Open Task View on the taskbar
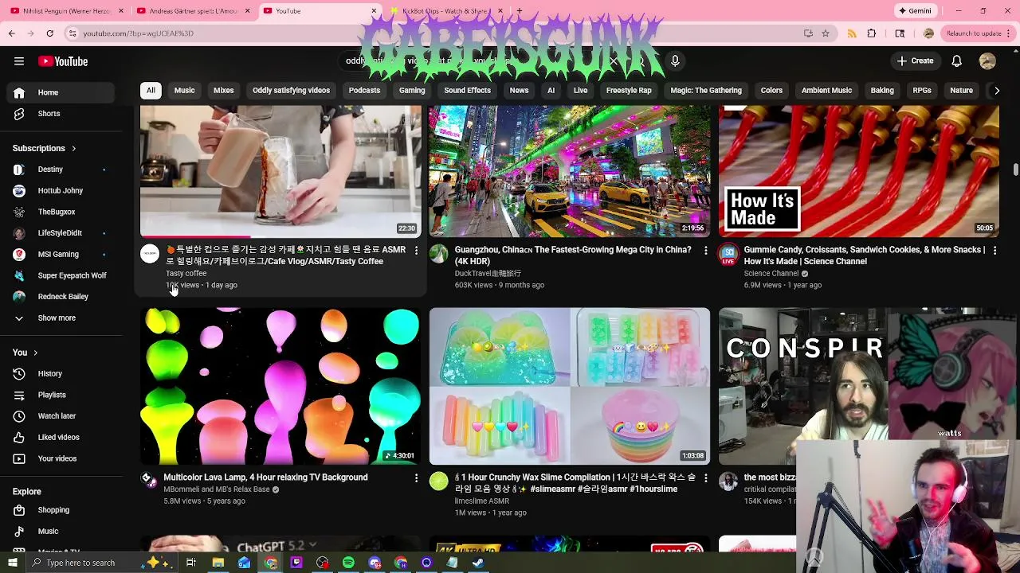 pos(191,563)
